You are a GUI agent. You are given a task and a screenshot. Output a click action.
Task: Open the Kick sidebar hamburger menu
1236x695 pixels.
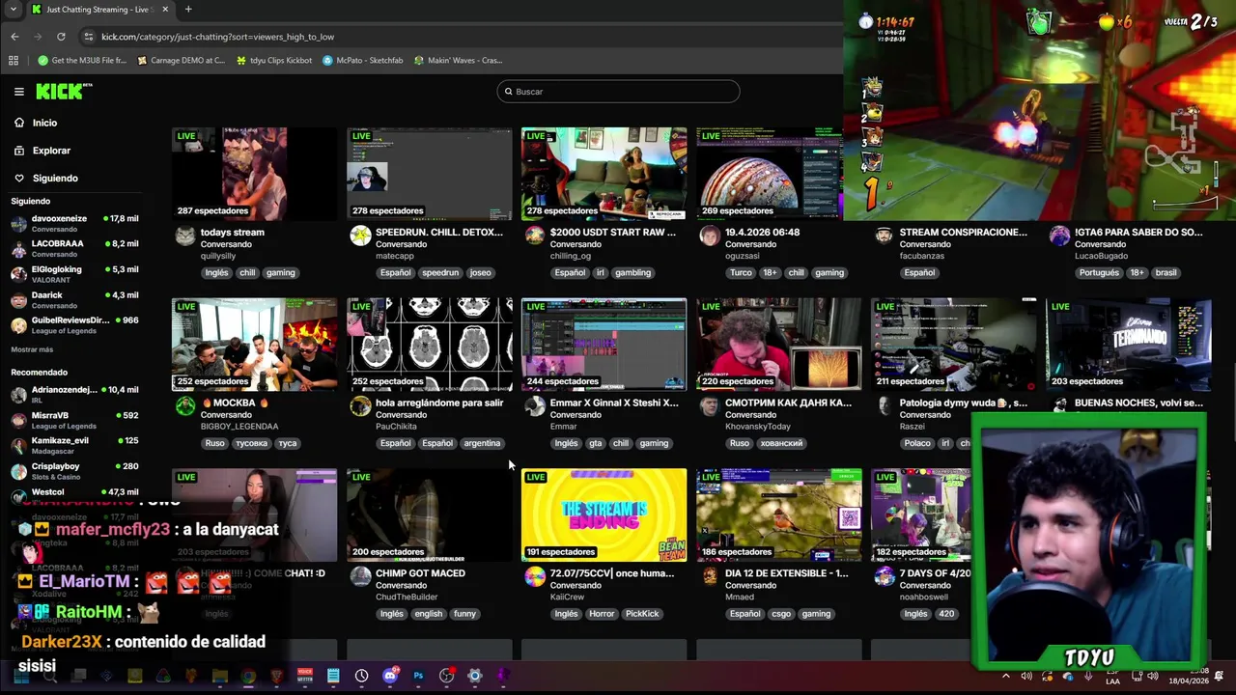tap(18, 92)
